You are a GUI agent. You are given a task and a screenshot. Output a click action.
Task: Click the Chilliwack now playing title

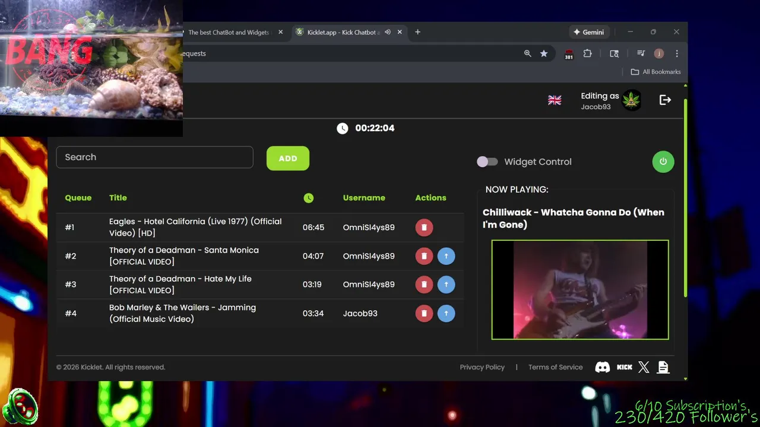click(x=574, y=218)
